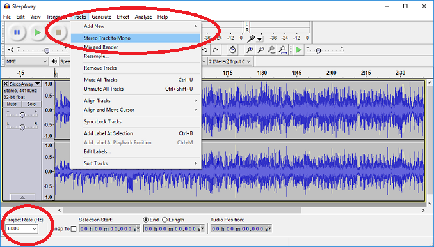
Task: Choose Add Label At Selection
Action: click(x=135, y=133)
